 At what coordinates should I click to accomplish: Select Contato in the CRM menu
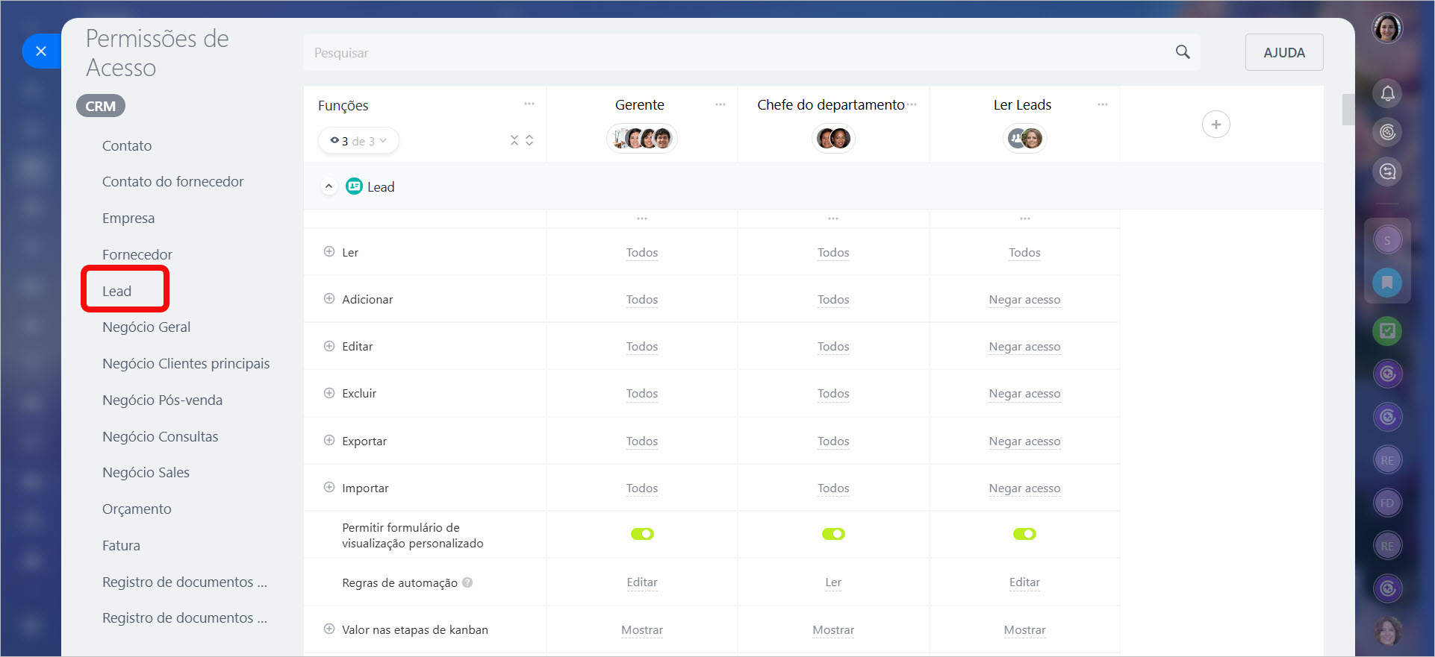pos(127,145)
